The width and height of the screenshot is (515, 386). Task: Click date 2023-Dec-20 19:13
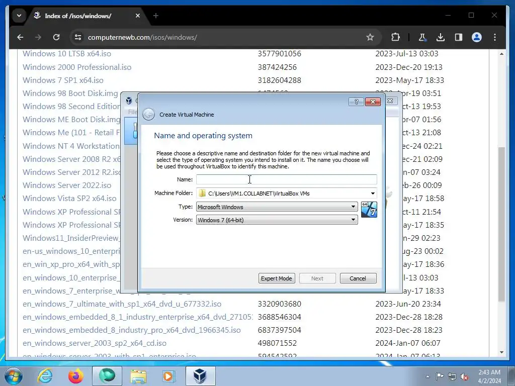(x=409, y=67)
